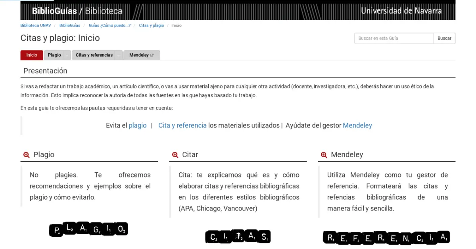Open the inline Mendeley link after gestor
The image size is (476, 249).
pyautogui.click(x=357, y=125)
